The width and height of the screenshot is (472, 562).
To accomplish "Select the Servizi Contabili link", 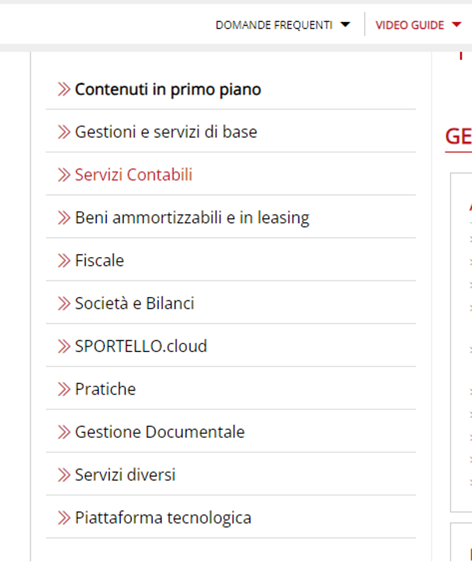I will click(x=134, y=175).
